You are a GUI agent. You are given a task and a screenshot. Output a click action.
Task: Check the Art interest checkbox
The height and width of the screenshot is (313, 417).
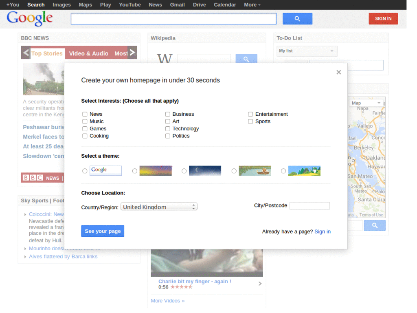(x=167, y=121)
